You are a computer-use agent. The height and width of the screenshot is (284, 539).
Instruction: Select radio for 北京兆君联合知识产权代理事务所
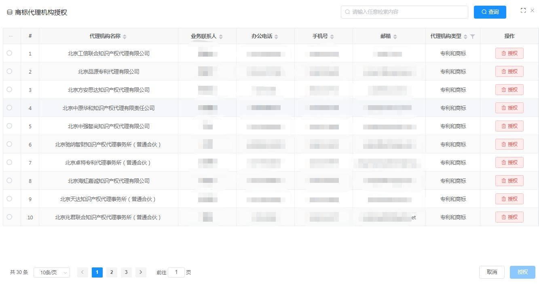click(x=9, y=217)
